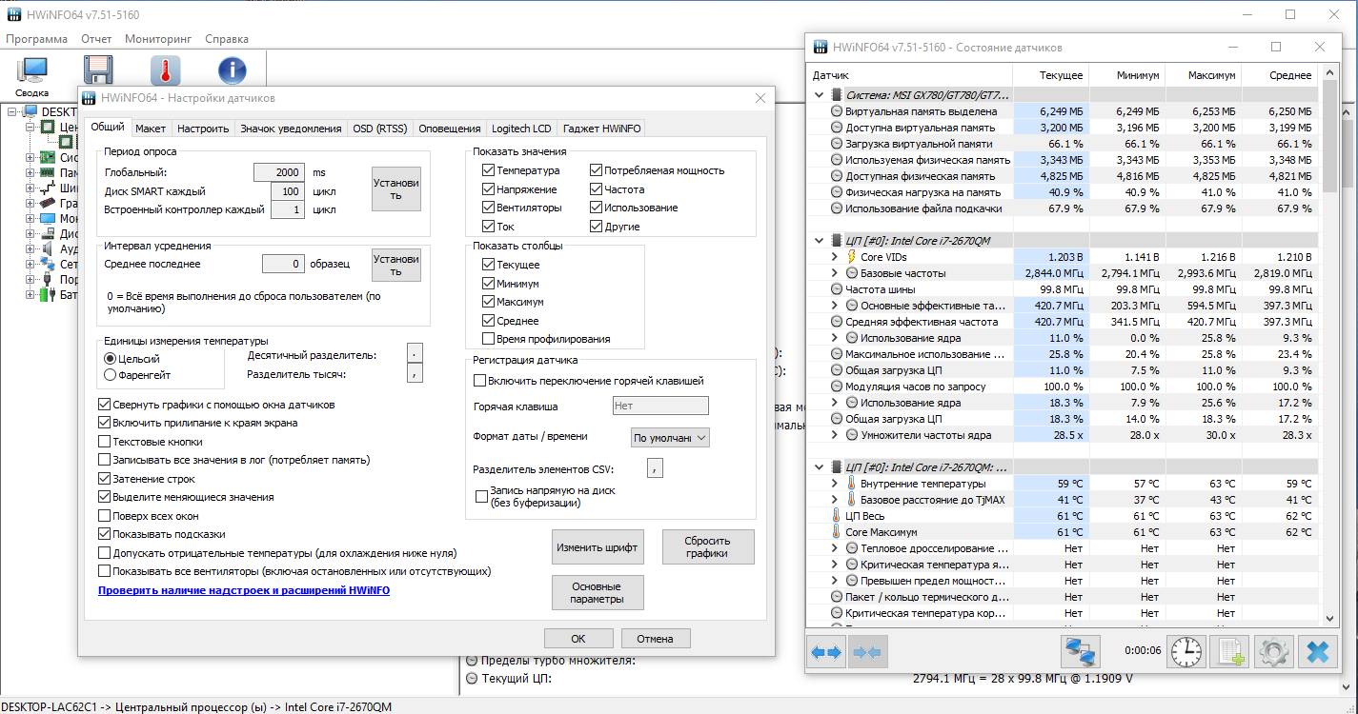1358x714 pixels.
Task: Open the Отчет menu
Action: click(x=96, y=39)
